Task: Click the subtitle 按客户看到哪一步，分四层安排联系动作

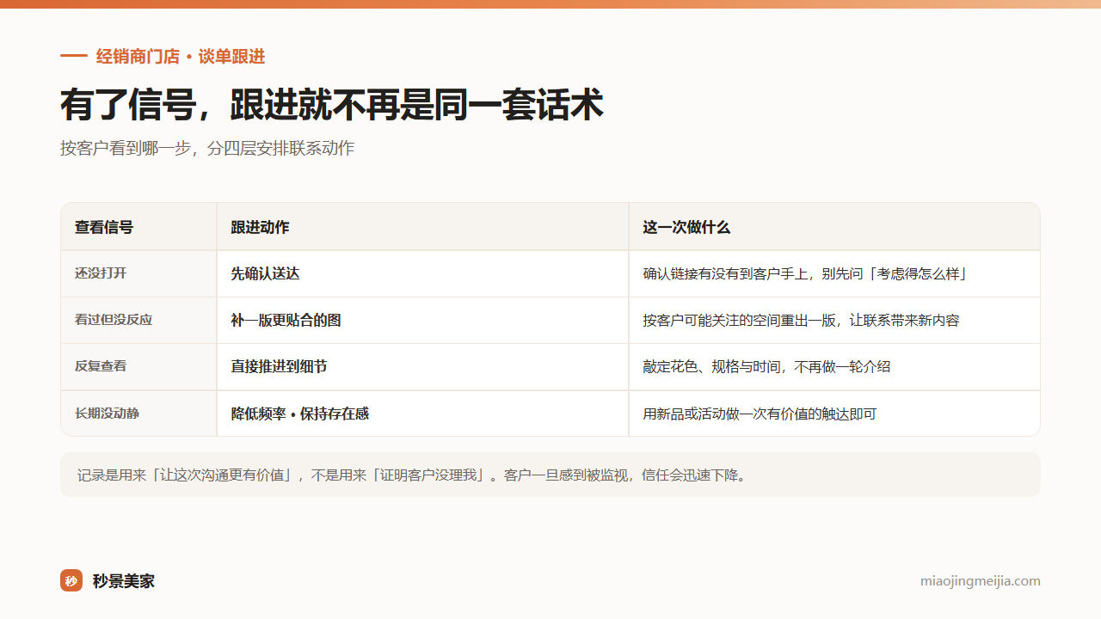Action: tap(207, 148)
